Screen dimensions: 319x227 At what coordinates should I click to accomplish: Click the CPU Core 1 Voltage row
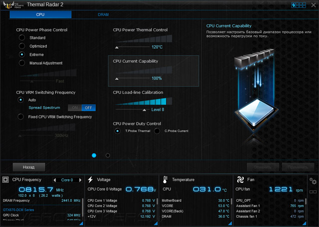click(121, 201)
